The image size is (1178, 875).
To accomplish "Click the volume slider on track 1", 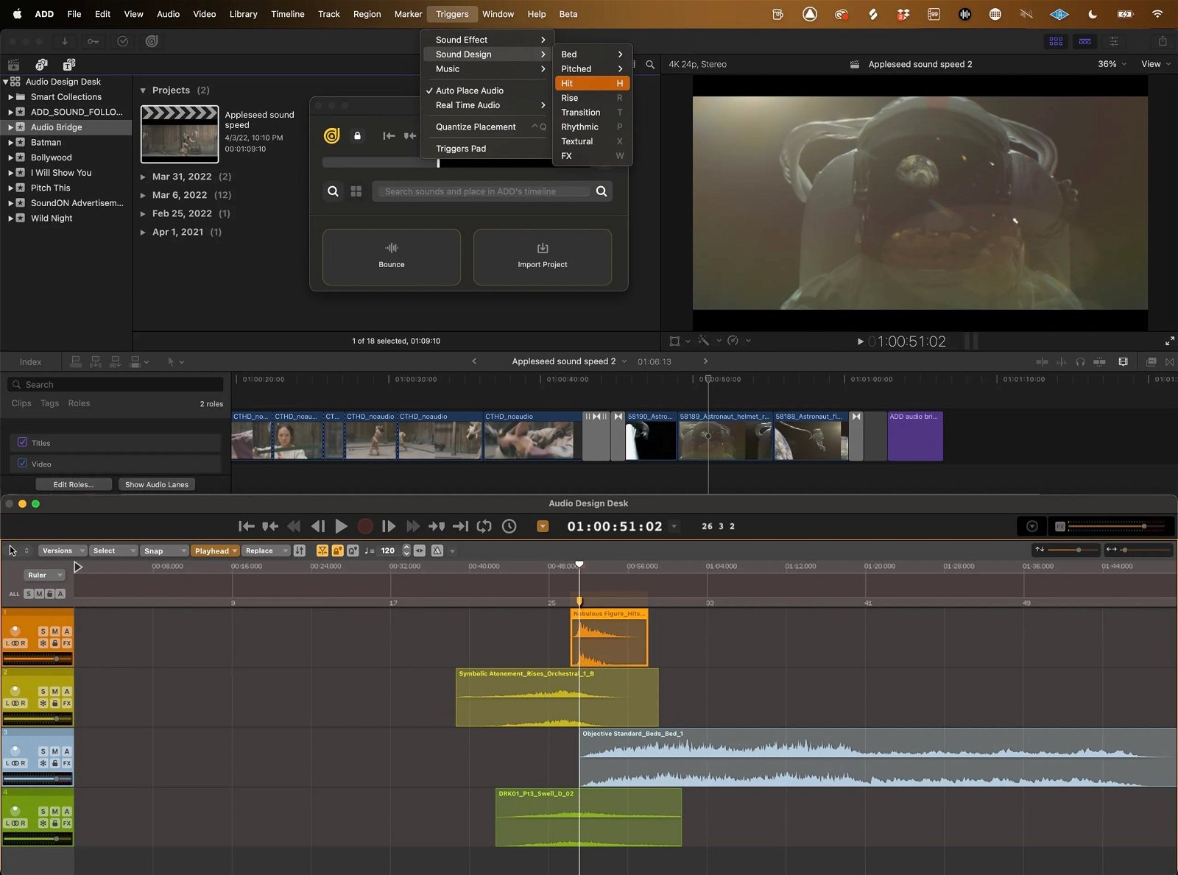I will coord(38,658).
